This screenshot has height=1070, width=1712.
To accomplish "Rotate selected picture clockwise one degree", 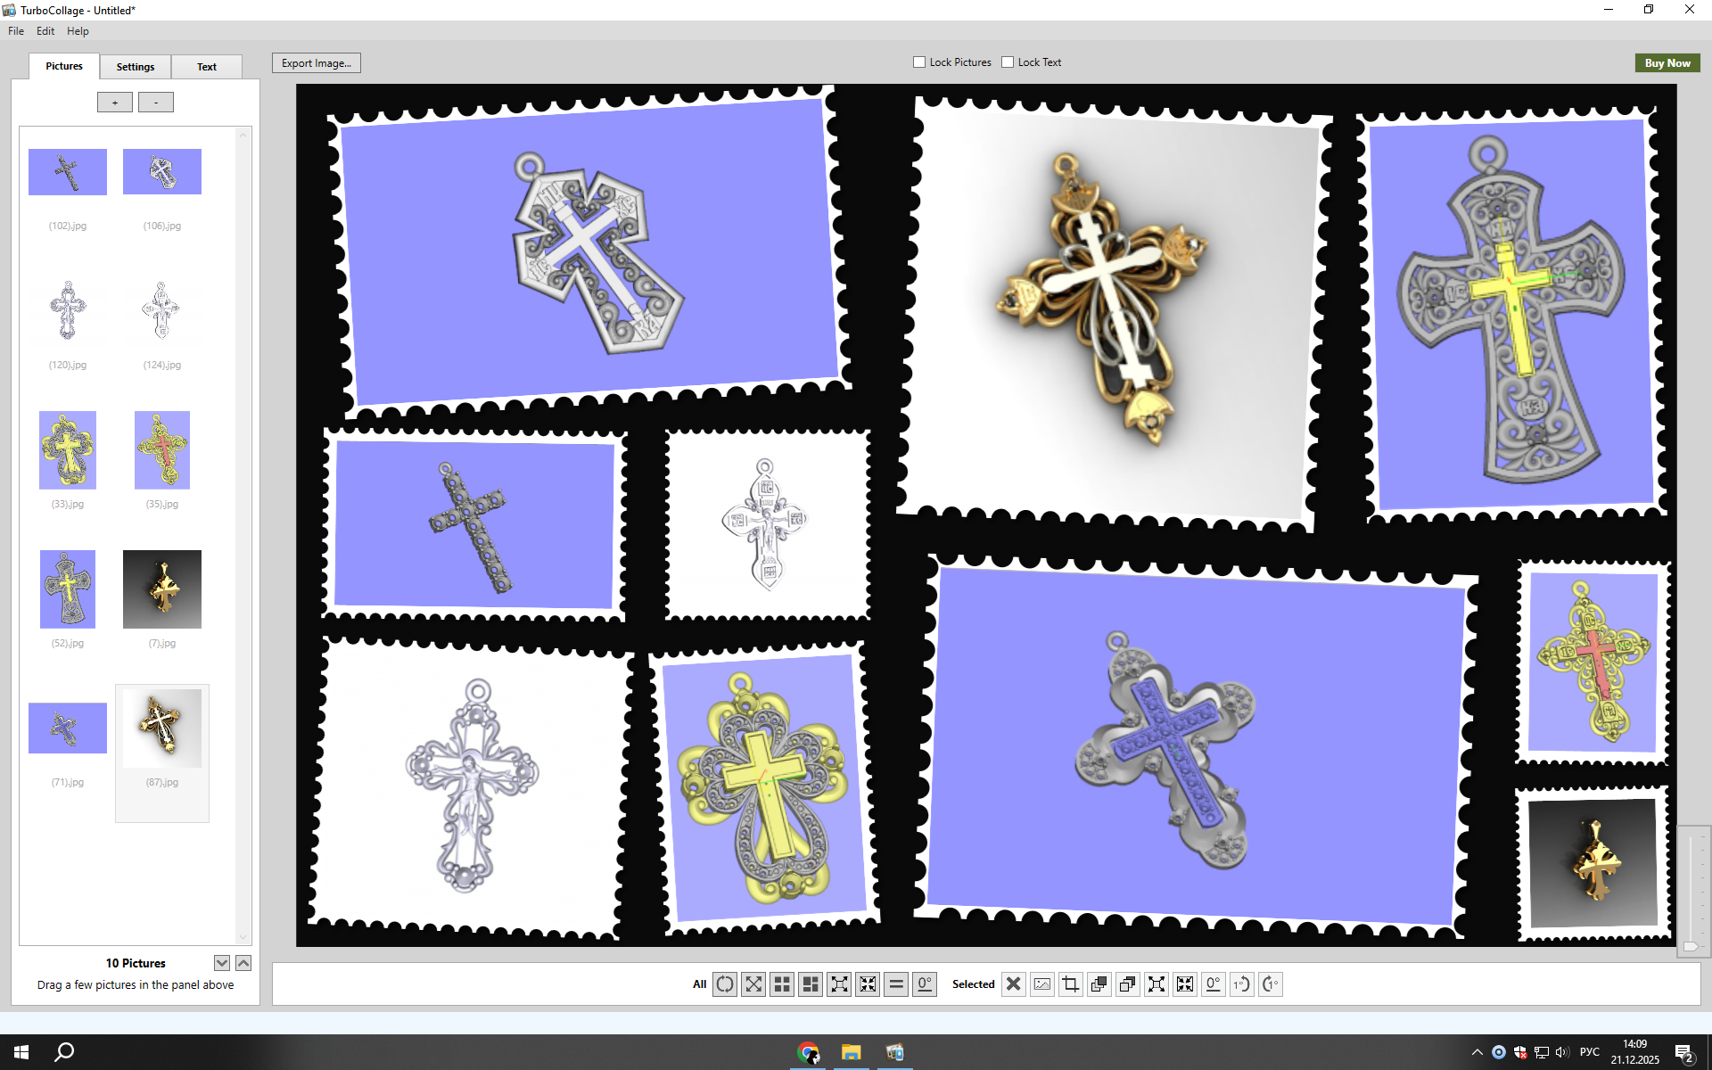I will point(1271,984).
